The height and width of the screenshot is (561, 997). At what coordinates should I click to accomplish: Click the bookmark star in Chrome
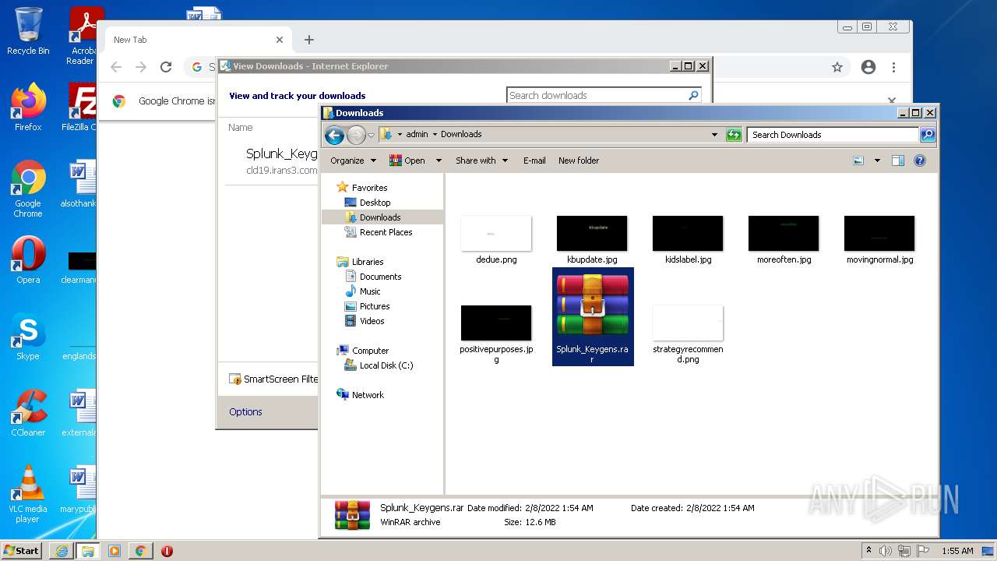pyautogui.click(x=837, y=68)
